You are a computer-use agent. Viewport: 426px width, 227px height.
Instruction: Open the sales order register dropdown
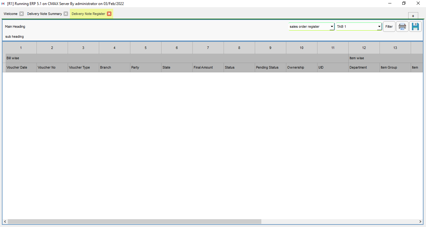click(x=332, y=27)
